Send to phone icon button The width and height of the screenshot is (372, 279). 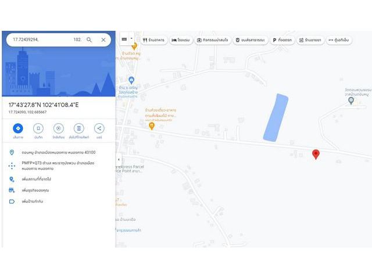click(x=79, y=128)
